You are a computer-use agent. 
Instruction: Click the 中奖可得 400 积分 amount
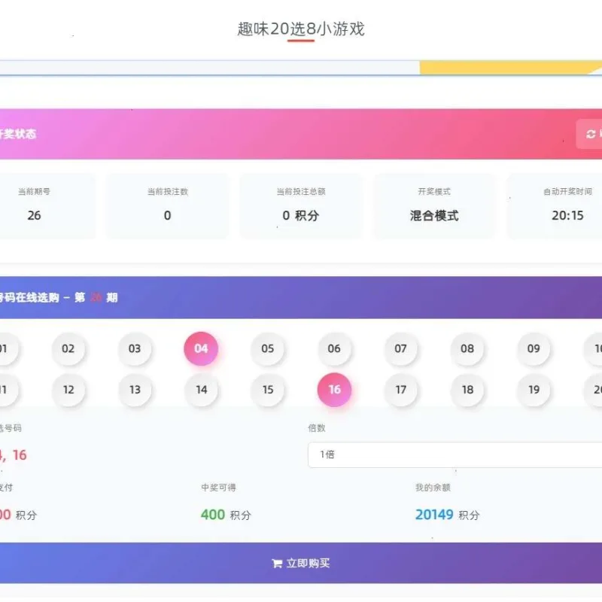tap(226, 515)
